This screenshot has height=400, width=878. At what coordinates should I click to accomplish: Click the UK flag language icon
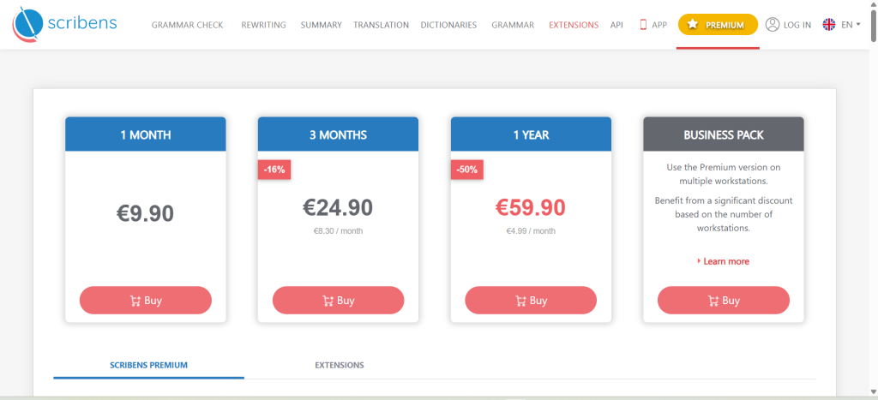[x=829, y=25]
